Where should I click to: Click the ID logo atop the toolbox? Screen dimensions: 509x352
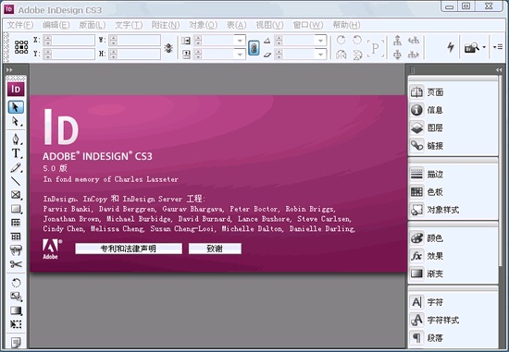16,89
